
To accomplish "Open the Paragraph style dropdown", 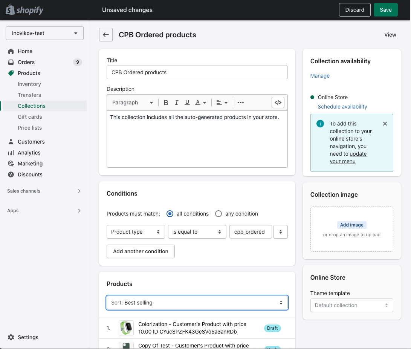I will pyautogui.click(x=132, y=103).
